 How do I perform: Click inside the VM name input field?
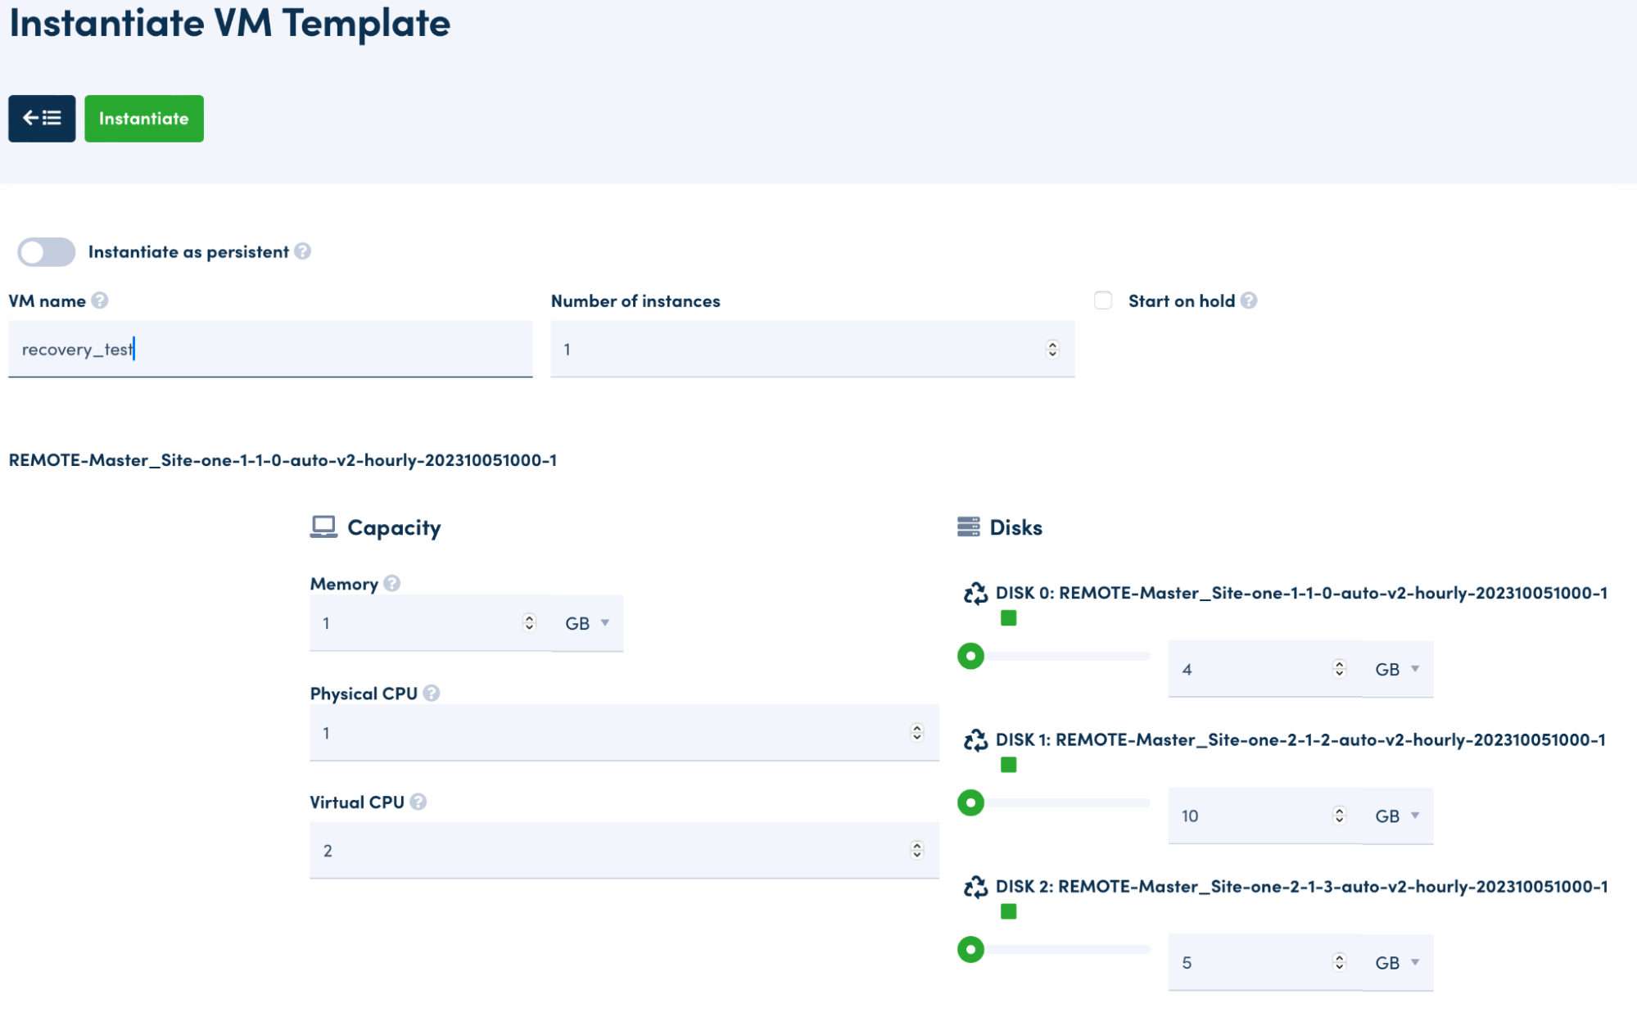point(270,349)
